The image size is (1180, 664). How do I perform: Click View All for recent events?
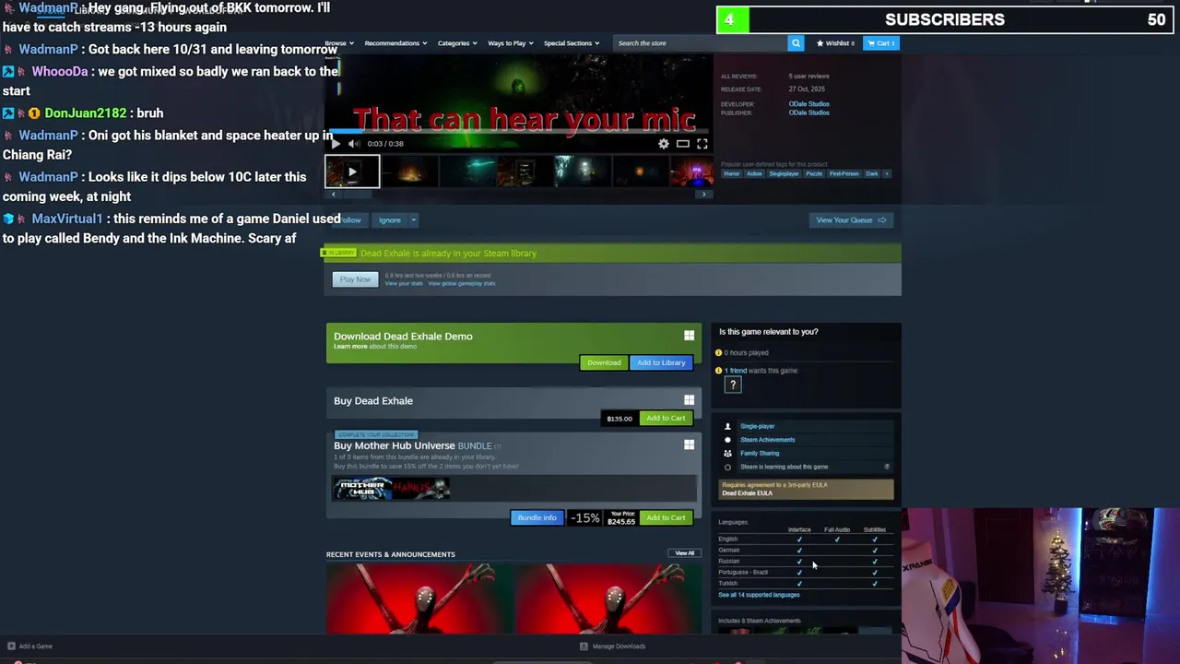pos(684,553)
